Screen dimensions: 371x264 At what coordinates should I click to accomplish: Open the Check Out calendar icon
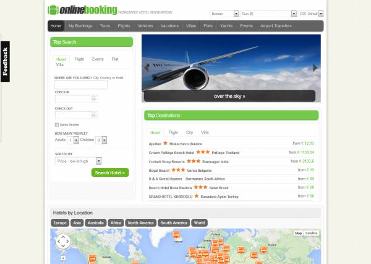click(x=94, y=114)
